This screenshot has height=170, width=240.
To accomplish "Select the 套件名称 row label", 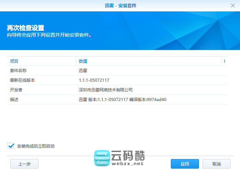I will coord(19,71).
